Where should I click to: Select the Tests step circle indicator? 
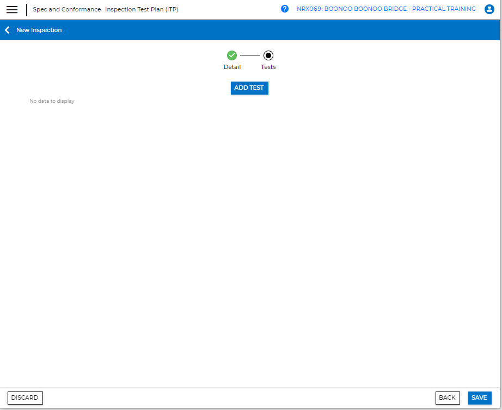[268, 55]
